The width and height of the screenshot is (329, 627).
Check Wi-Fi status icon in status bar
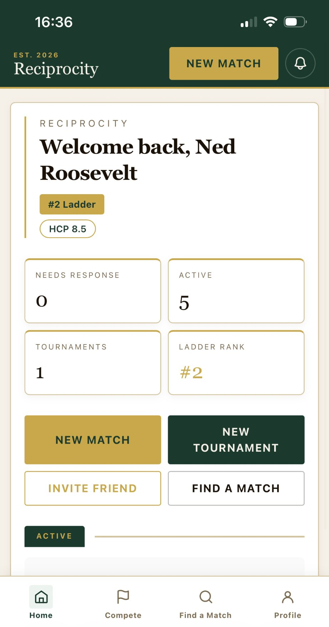pos(270,22)
